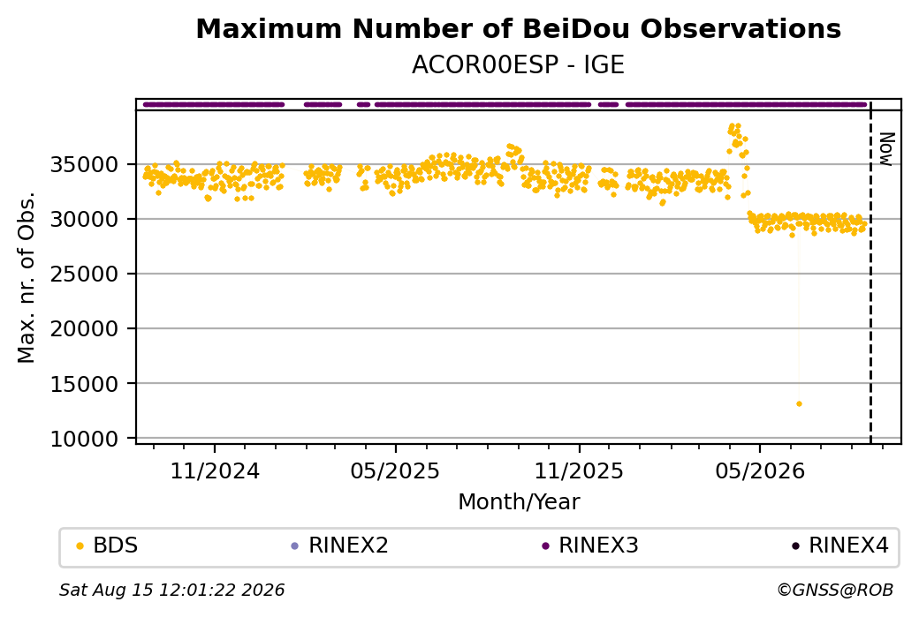Click the 11/2025 x-axis tick label
This screenshot has height=617, width=919.
[x=579, y=471]
